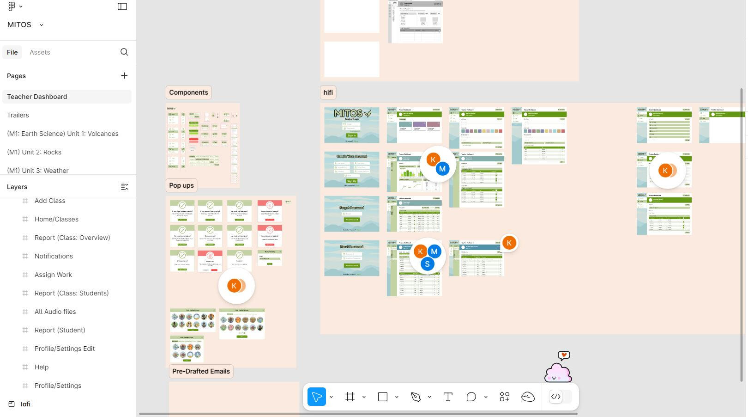This screenshot has height=417, width=748.
Task: Search the file with magnifier icon
Action: pos(124,52)
